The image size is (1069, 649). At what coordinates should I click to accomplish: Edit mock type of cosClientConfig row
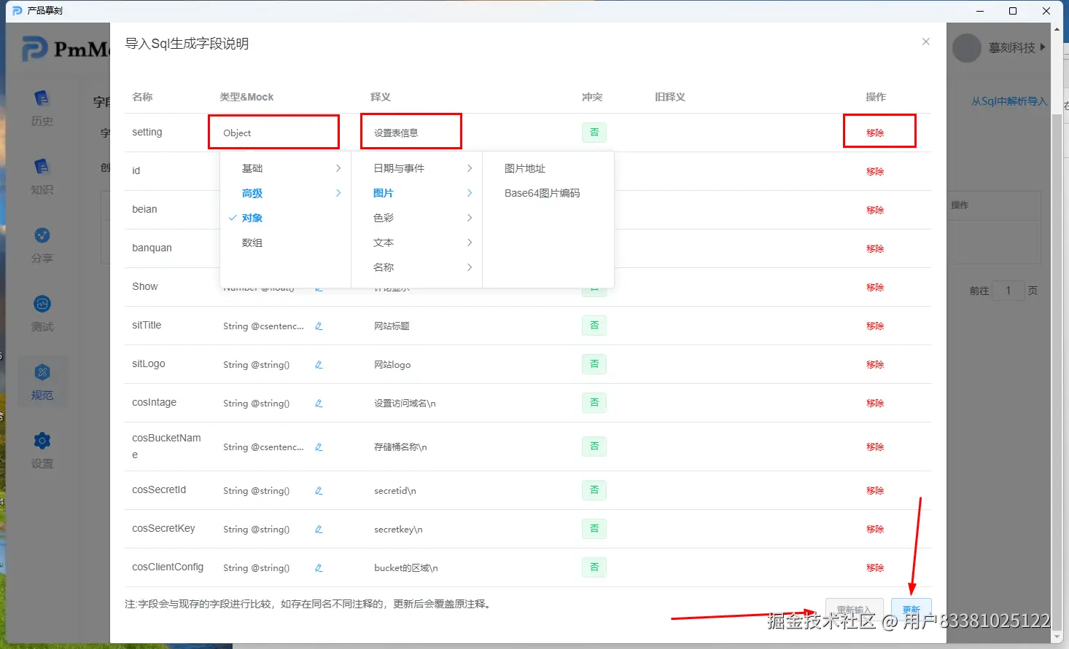coord(319,568)
